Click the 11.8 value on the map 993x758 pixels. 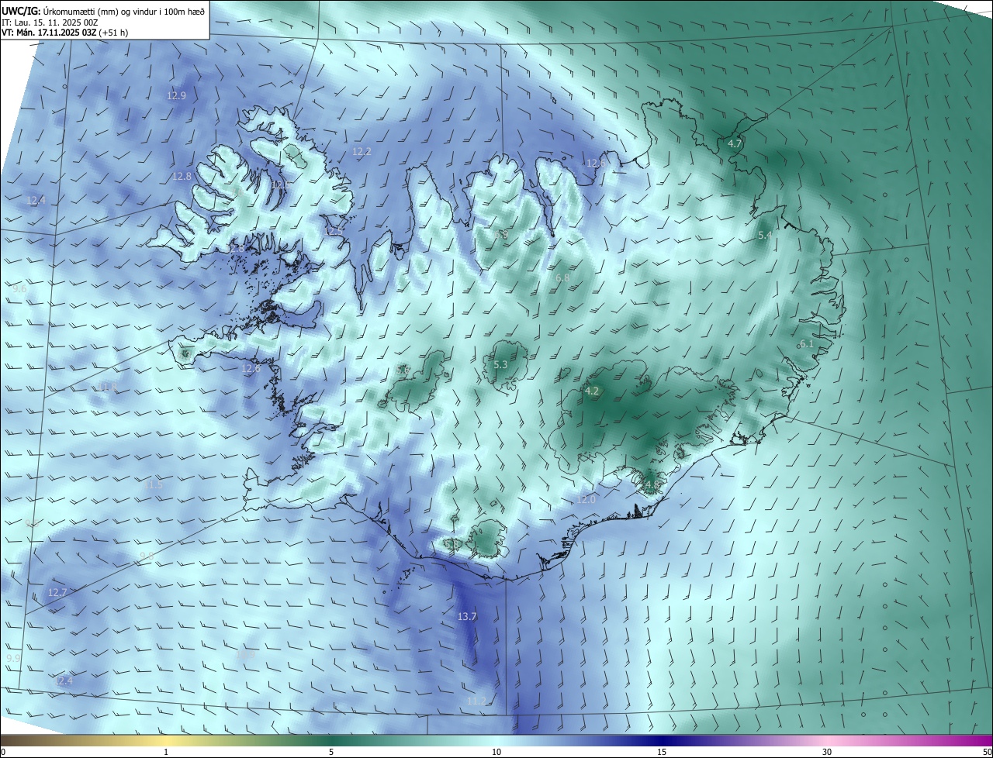(x=108, y=387)
